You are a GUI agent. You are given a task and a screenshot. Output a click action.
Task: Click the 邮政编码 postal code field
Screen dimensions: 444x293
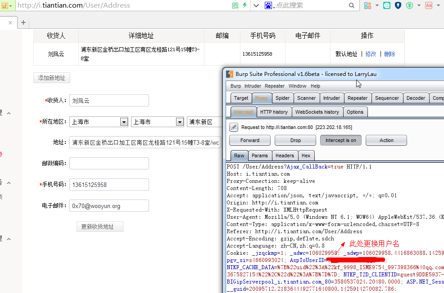point(109,163)
